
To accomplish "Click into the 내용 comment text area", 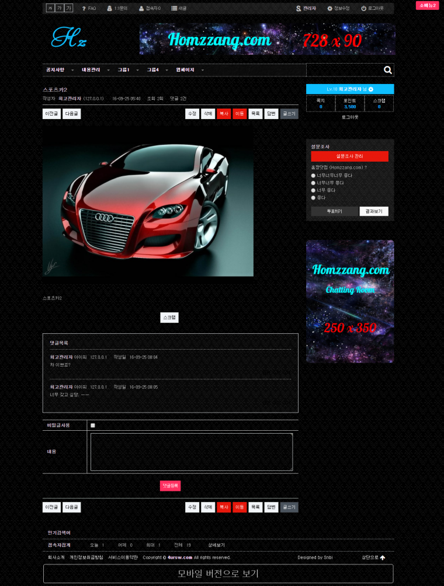I will 192,452.
